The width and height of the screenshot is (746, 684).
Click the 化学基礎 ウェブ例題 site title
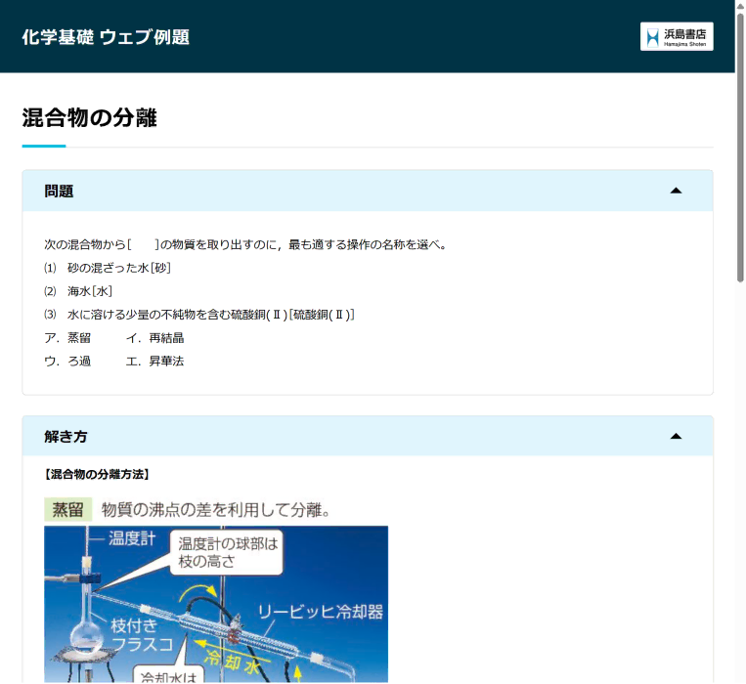[106, 37]
